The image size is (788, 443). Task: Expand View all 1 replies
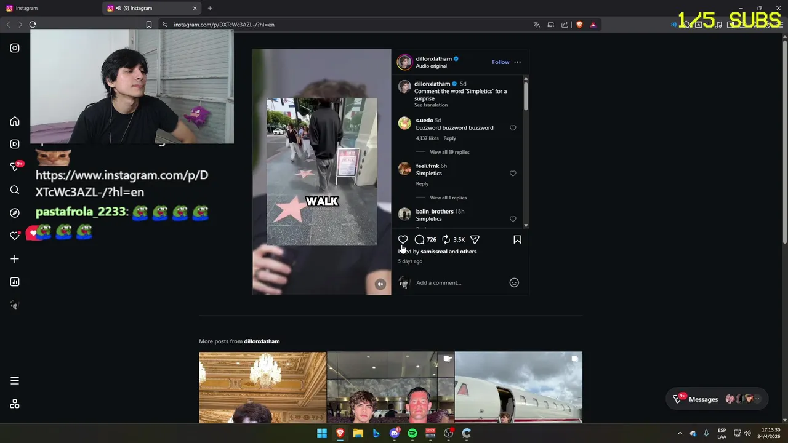tap(448, 198)
